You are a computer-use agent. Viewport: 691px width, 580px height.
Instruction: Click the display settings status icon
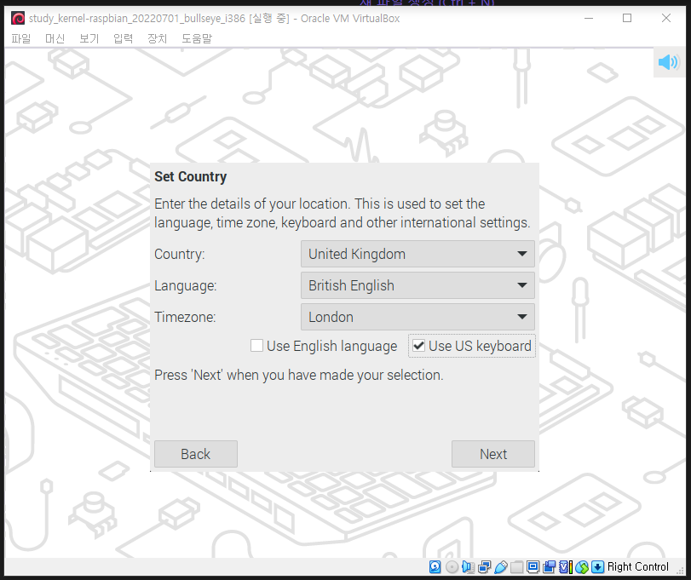(x=533, y=567)
